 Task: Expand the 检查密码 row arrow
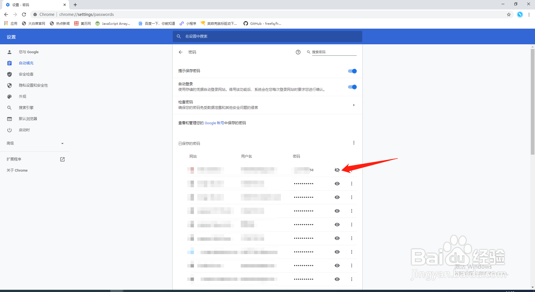click(x=354, y=105)
